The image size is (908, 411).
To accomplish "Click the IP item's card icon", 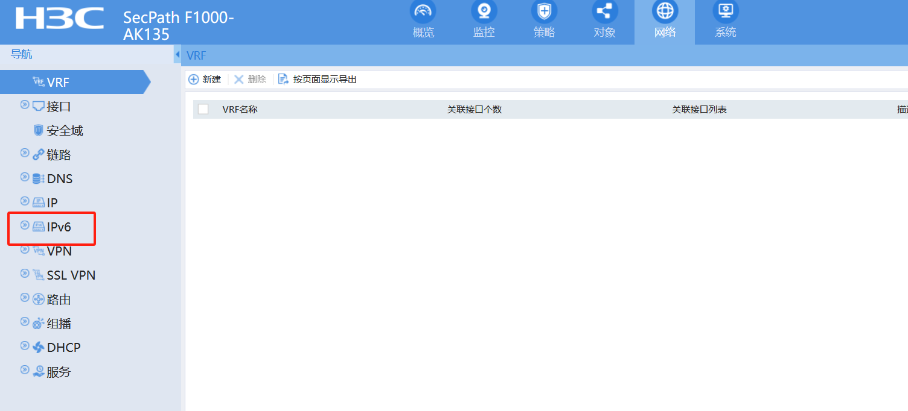I will [x=38, y=202].
